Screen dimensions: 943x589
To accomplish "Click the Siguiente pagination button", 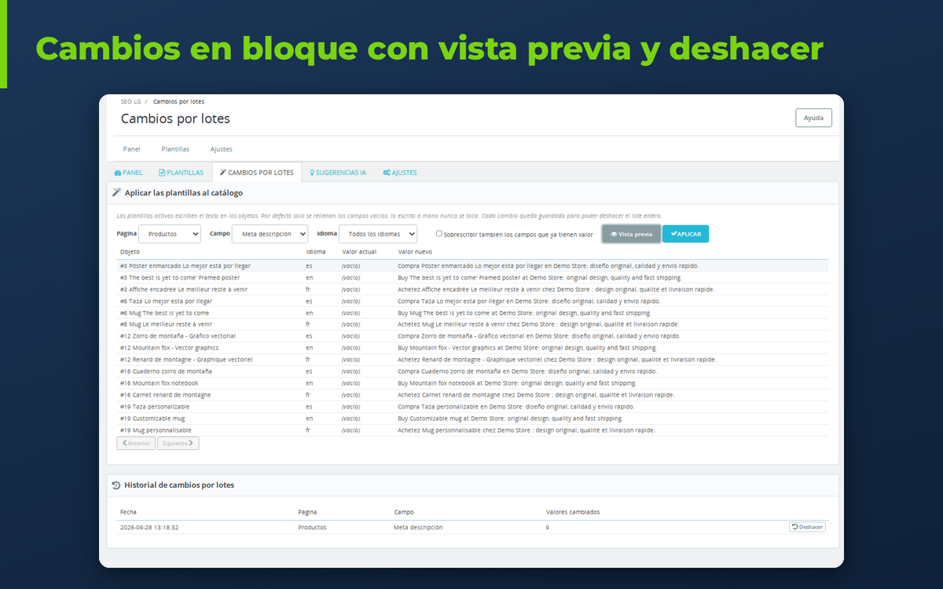I will pos(178,443).
